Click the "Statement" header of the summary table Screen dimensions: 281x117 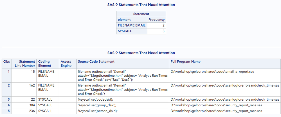(x=141, y=14)
